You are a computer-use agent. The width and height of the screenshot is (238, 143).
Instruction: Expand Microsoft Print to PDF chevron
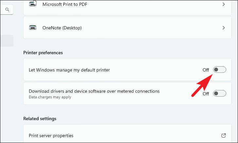click(x=224, y=4)
